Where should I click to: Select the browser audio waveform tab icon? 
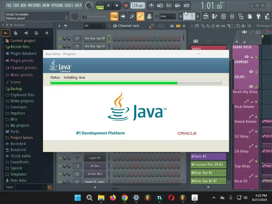6,33
